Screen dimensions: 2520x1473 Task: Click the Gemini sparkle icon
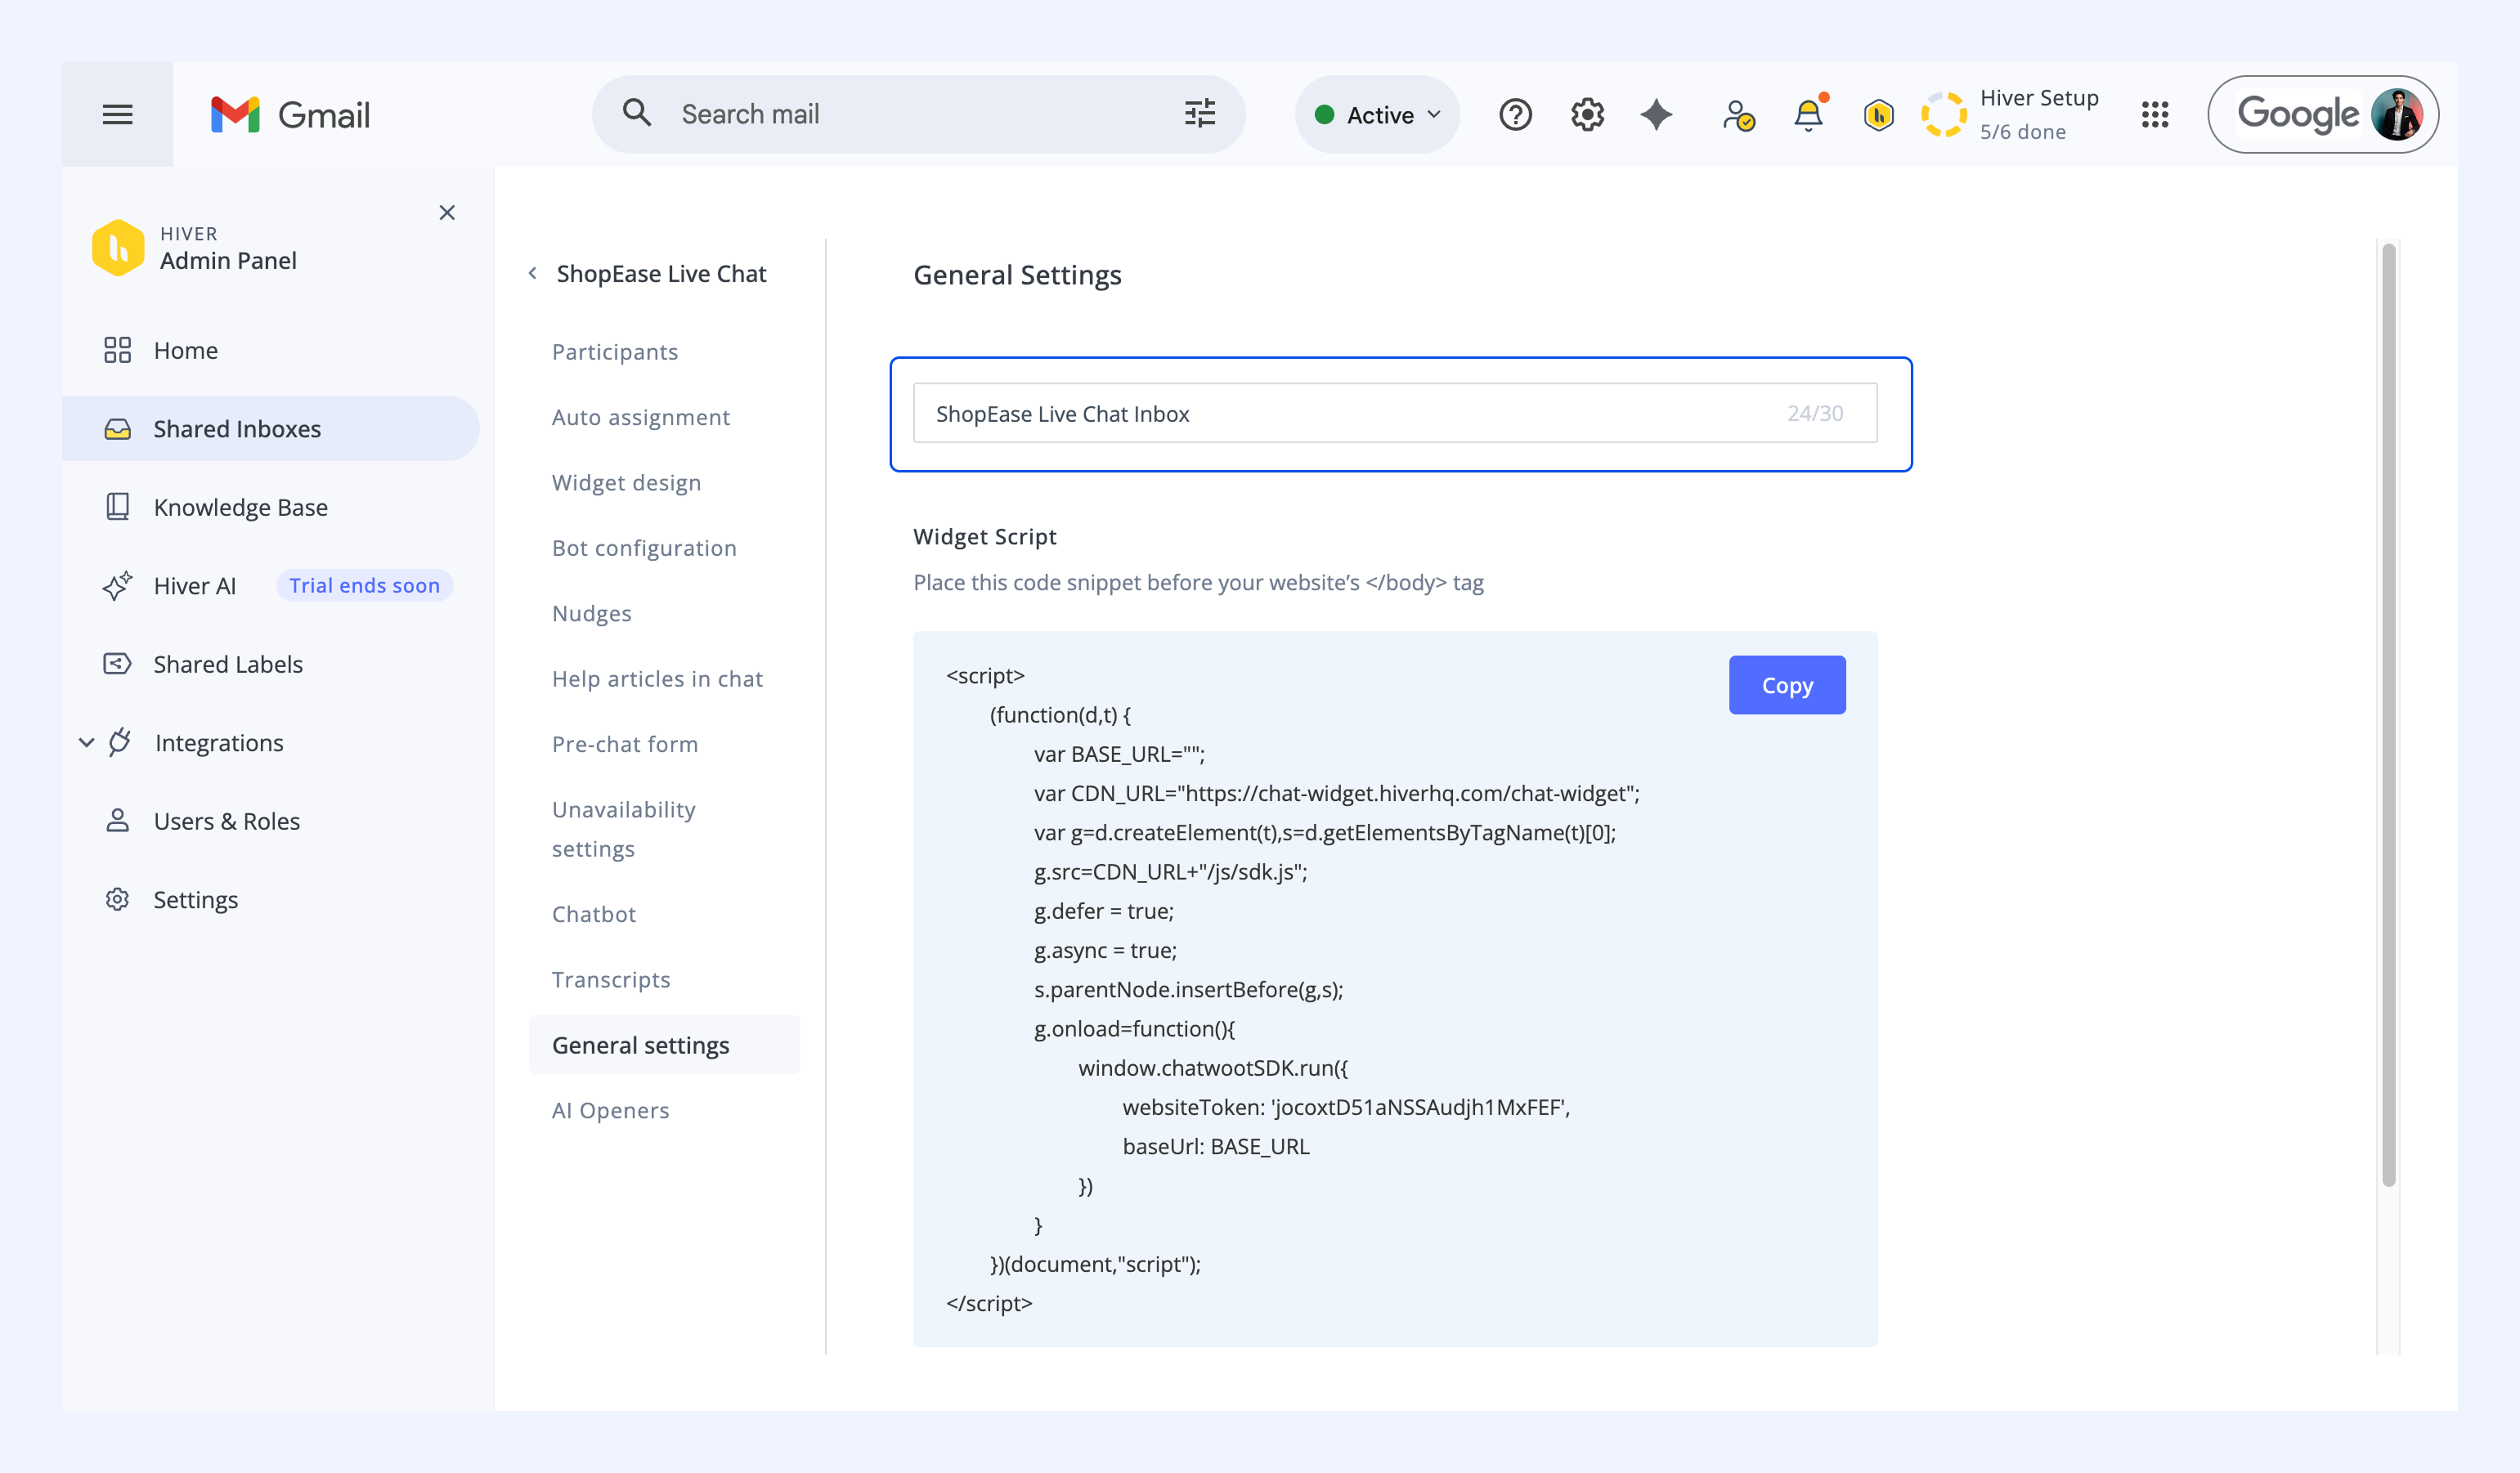(x=1656, y=114)
